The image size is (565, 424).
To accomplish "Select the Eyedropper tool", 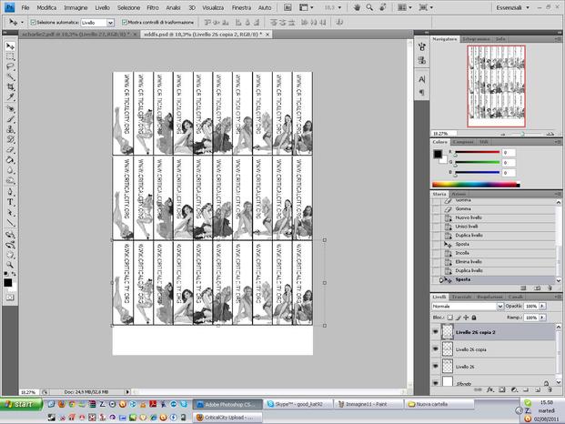I will point(10,97).
